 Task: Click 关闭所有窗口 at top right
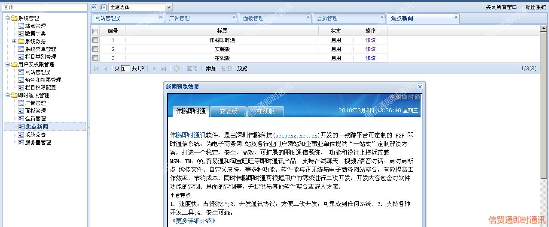point(501,7)
